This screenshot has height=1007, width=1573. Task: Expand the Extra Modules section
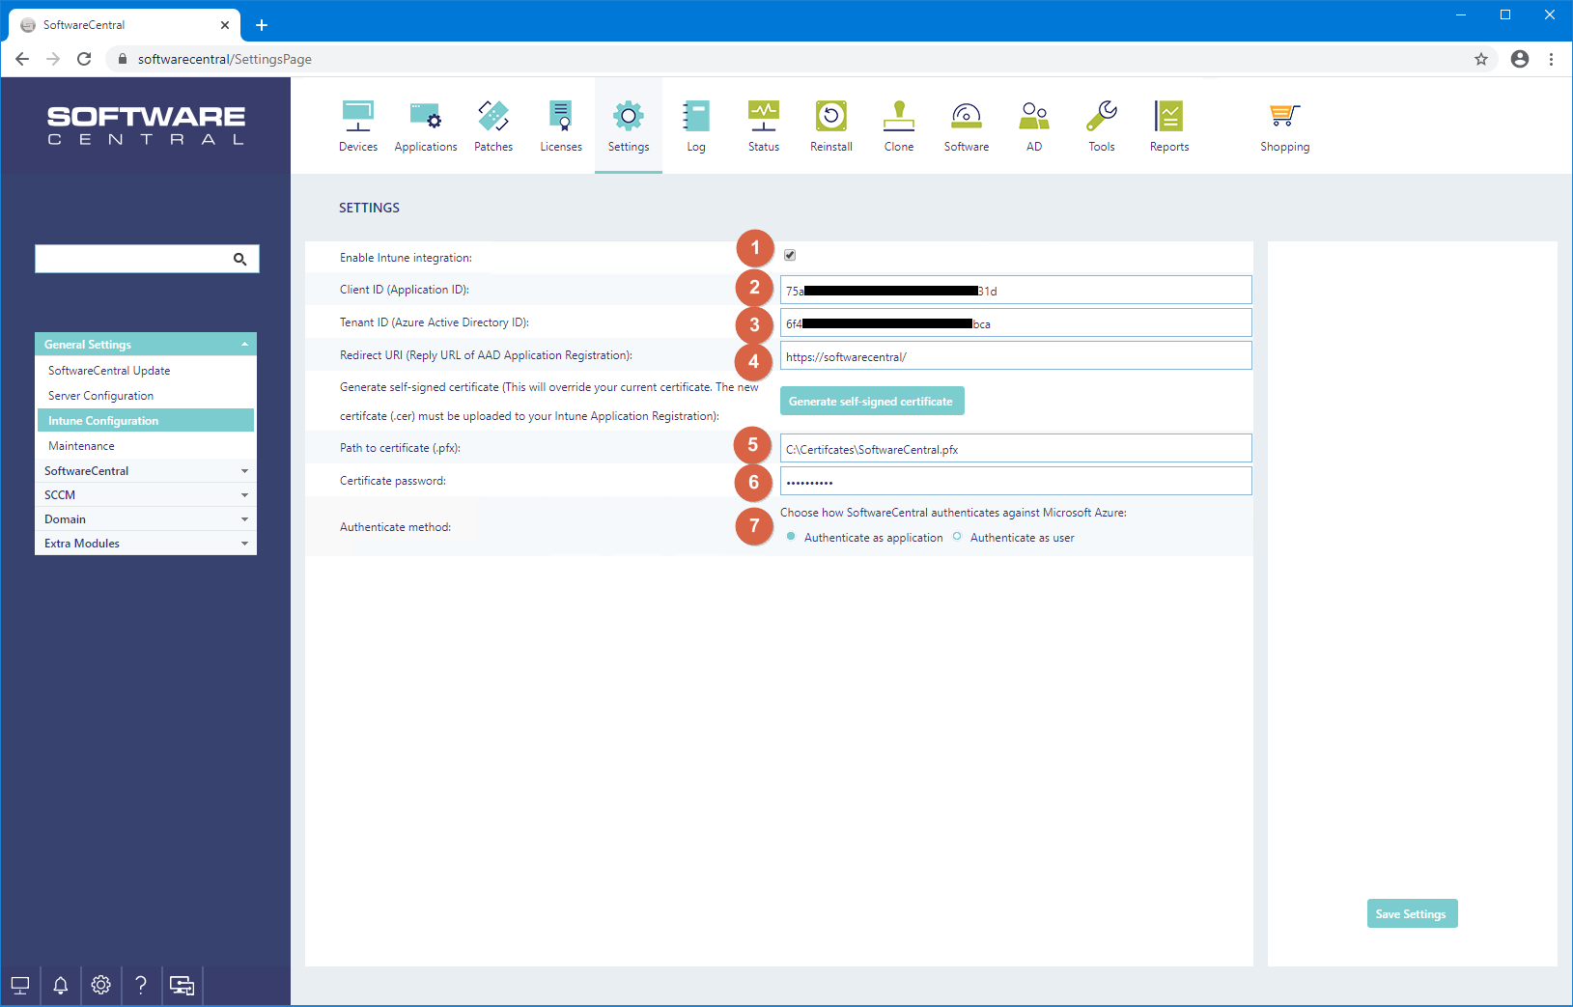tap(146, 544)
